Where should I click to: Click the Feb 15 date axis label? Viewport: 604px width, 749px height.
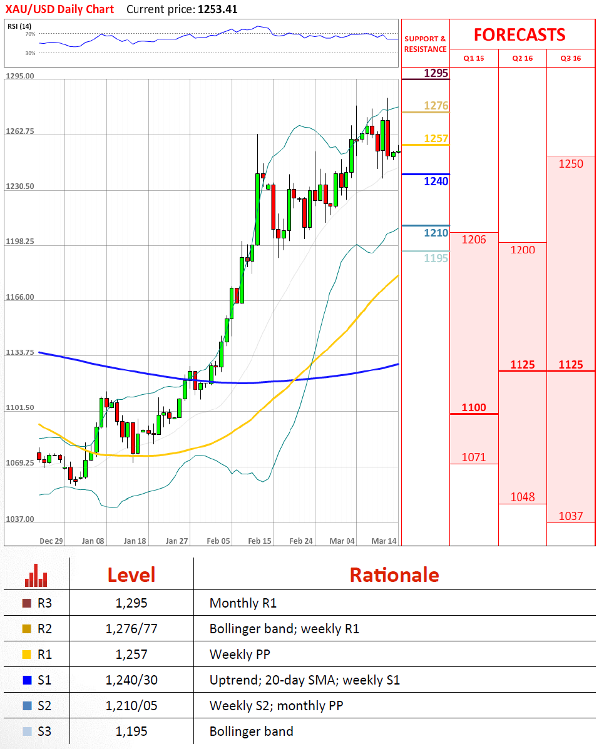260,541
